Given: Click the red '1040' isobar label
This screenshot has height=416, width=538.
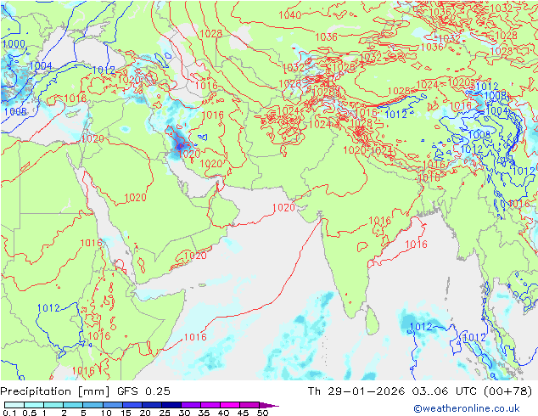Looking at the screenshot, I should coord(290,14).
